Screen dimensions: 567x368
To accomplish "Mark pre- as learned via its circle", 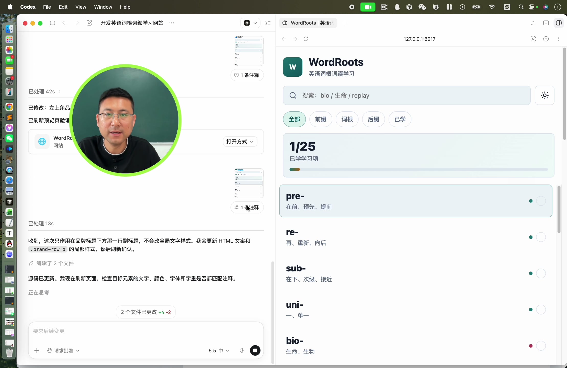I will [x=541, y=201].
